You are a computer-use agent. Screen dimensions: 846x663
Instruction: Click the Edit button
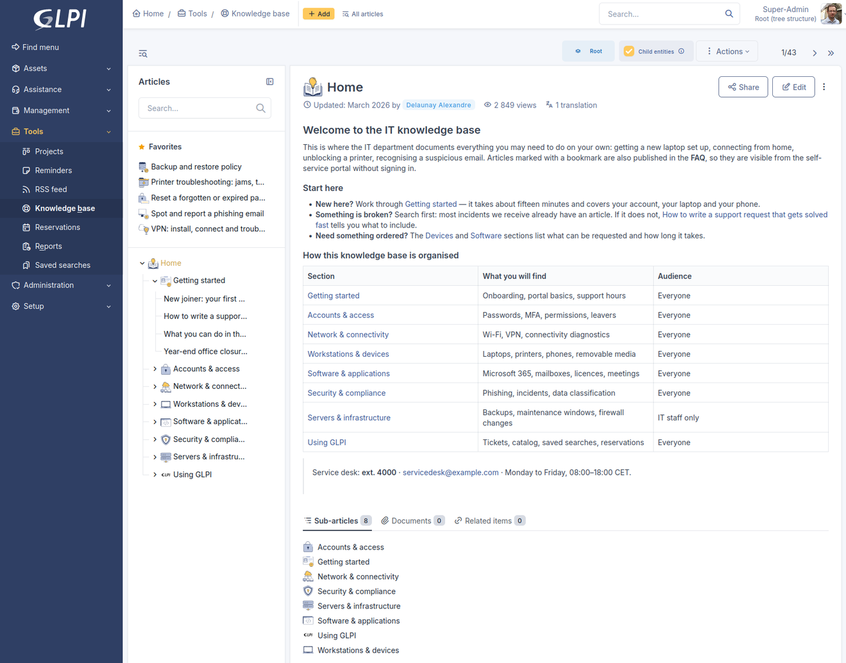pos(793,87)
